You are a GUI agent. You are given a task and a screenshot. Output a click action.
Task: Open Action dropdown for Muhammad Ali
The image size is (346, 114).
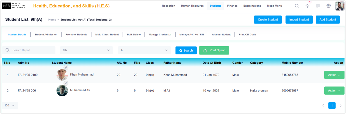coord(334,90)
